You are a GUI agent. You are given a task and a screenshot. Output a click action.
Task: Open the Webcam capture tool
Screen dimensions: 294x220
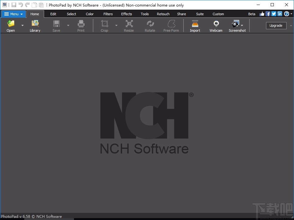point(216,26)
